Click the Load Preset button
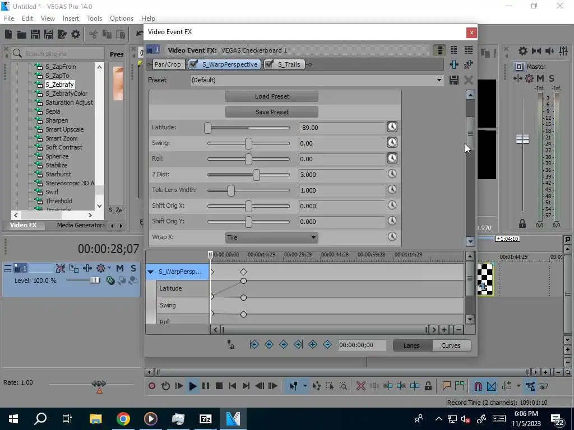The width and height of the screenshot is (574, 430). [272, 96]
